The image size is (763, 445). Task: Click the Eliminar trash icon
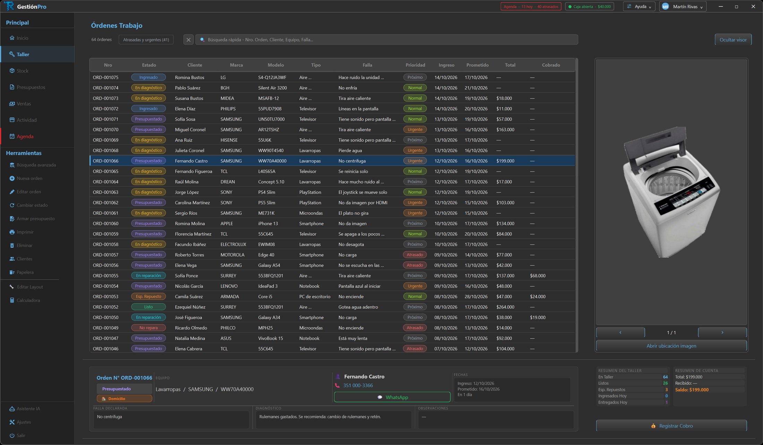click(12, 245)
